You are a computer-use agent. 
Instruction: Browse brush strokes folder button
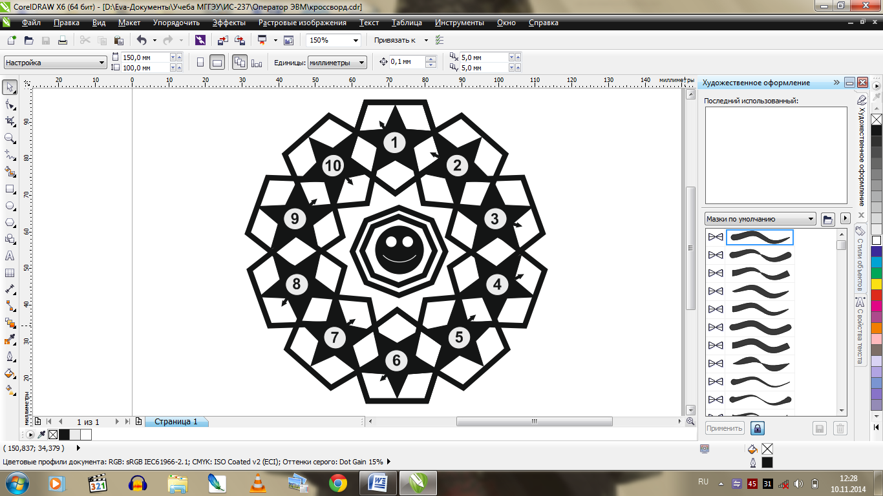pyautogui.click(x=827, y=219)
